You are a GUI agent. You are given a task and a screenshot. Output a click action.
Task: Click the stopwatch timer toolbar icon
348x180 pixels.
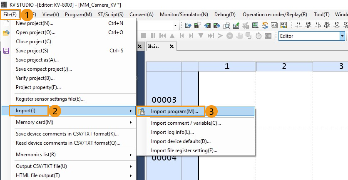point(259,36)
